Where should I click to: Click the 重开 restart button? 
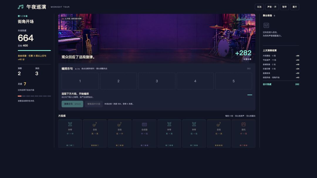click(295, 7)
